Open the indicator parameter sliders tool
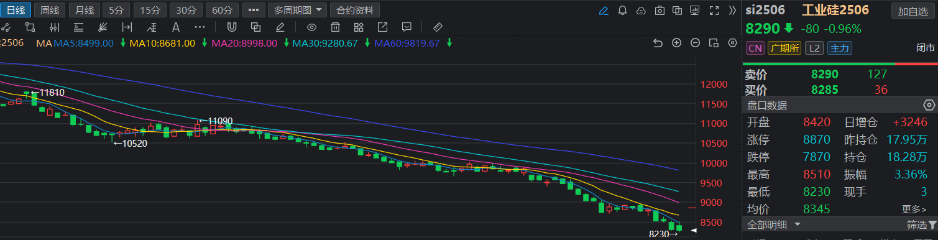The image size is (938, 240). (54, 27)
